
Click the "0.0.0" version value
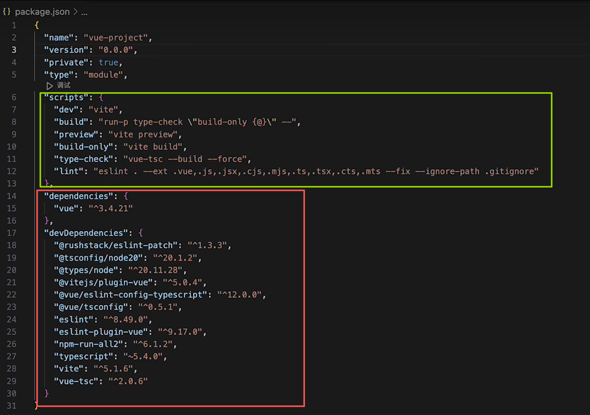coord(115,50)
